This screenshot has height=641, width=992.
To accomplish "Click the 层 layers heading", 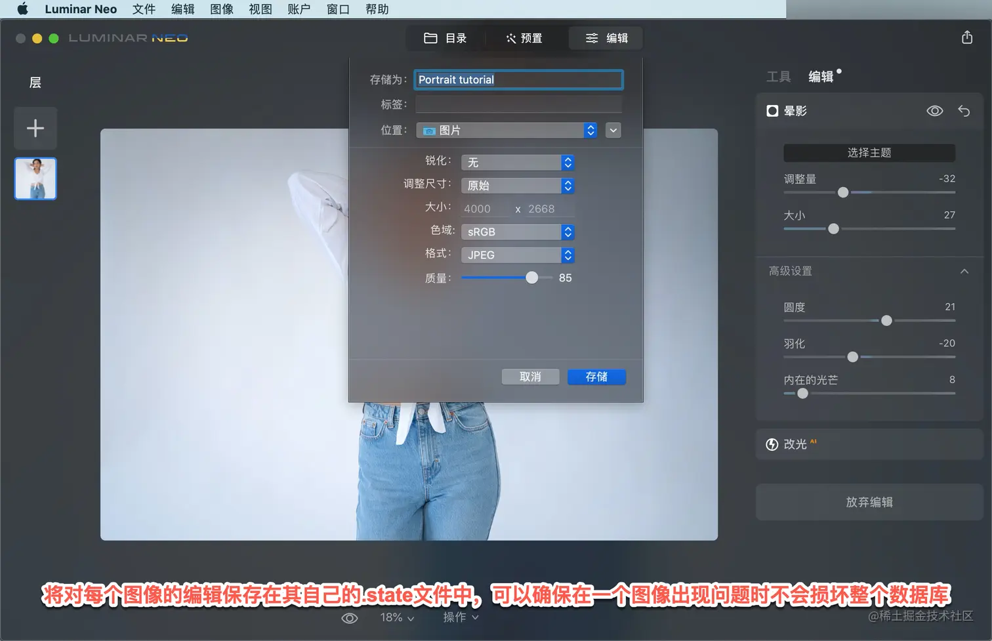I will tap(35, 82).
